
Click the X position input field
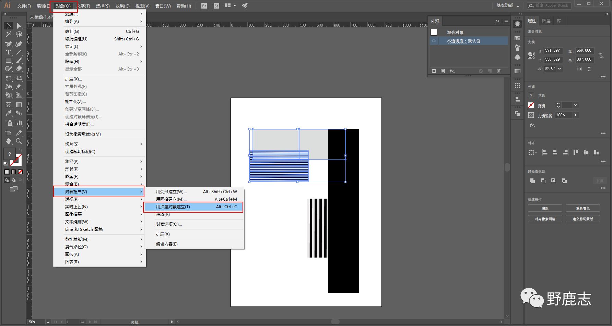click(x=554, y=51)
